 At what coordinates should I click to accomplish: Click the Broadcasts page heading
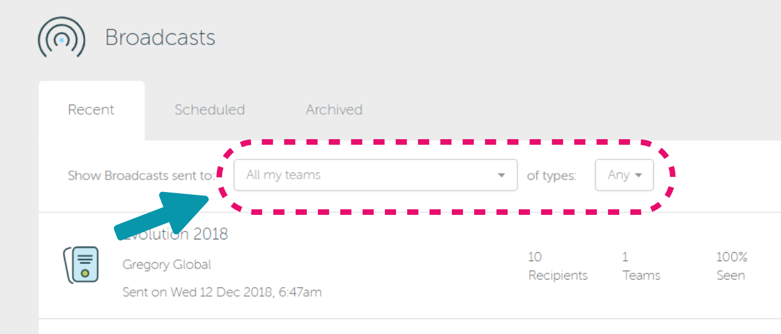coord(160,38)
